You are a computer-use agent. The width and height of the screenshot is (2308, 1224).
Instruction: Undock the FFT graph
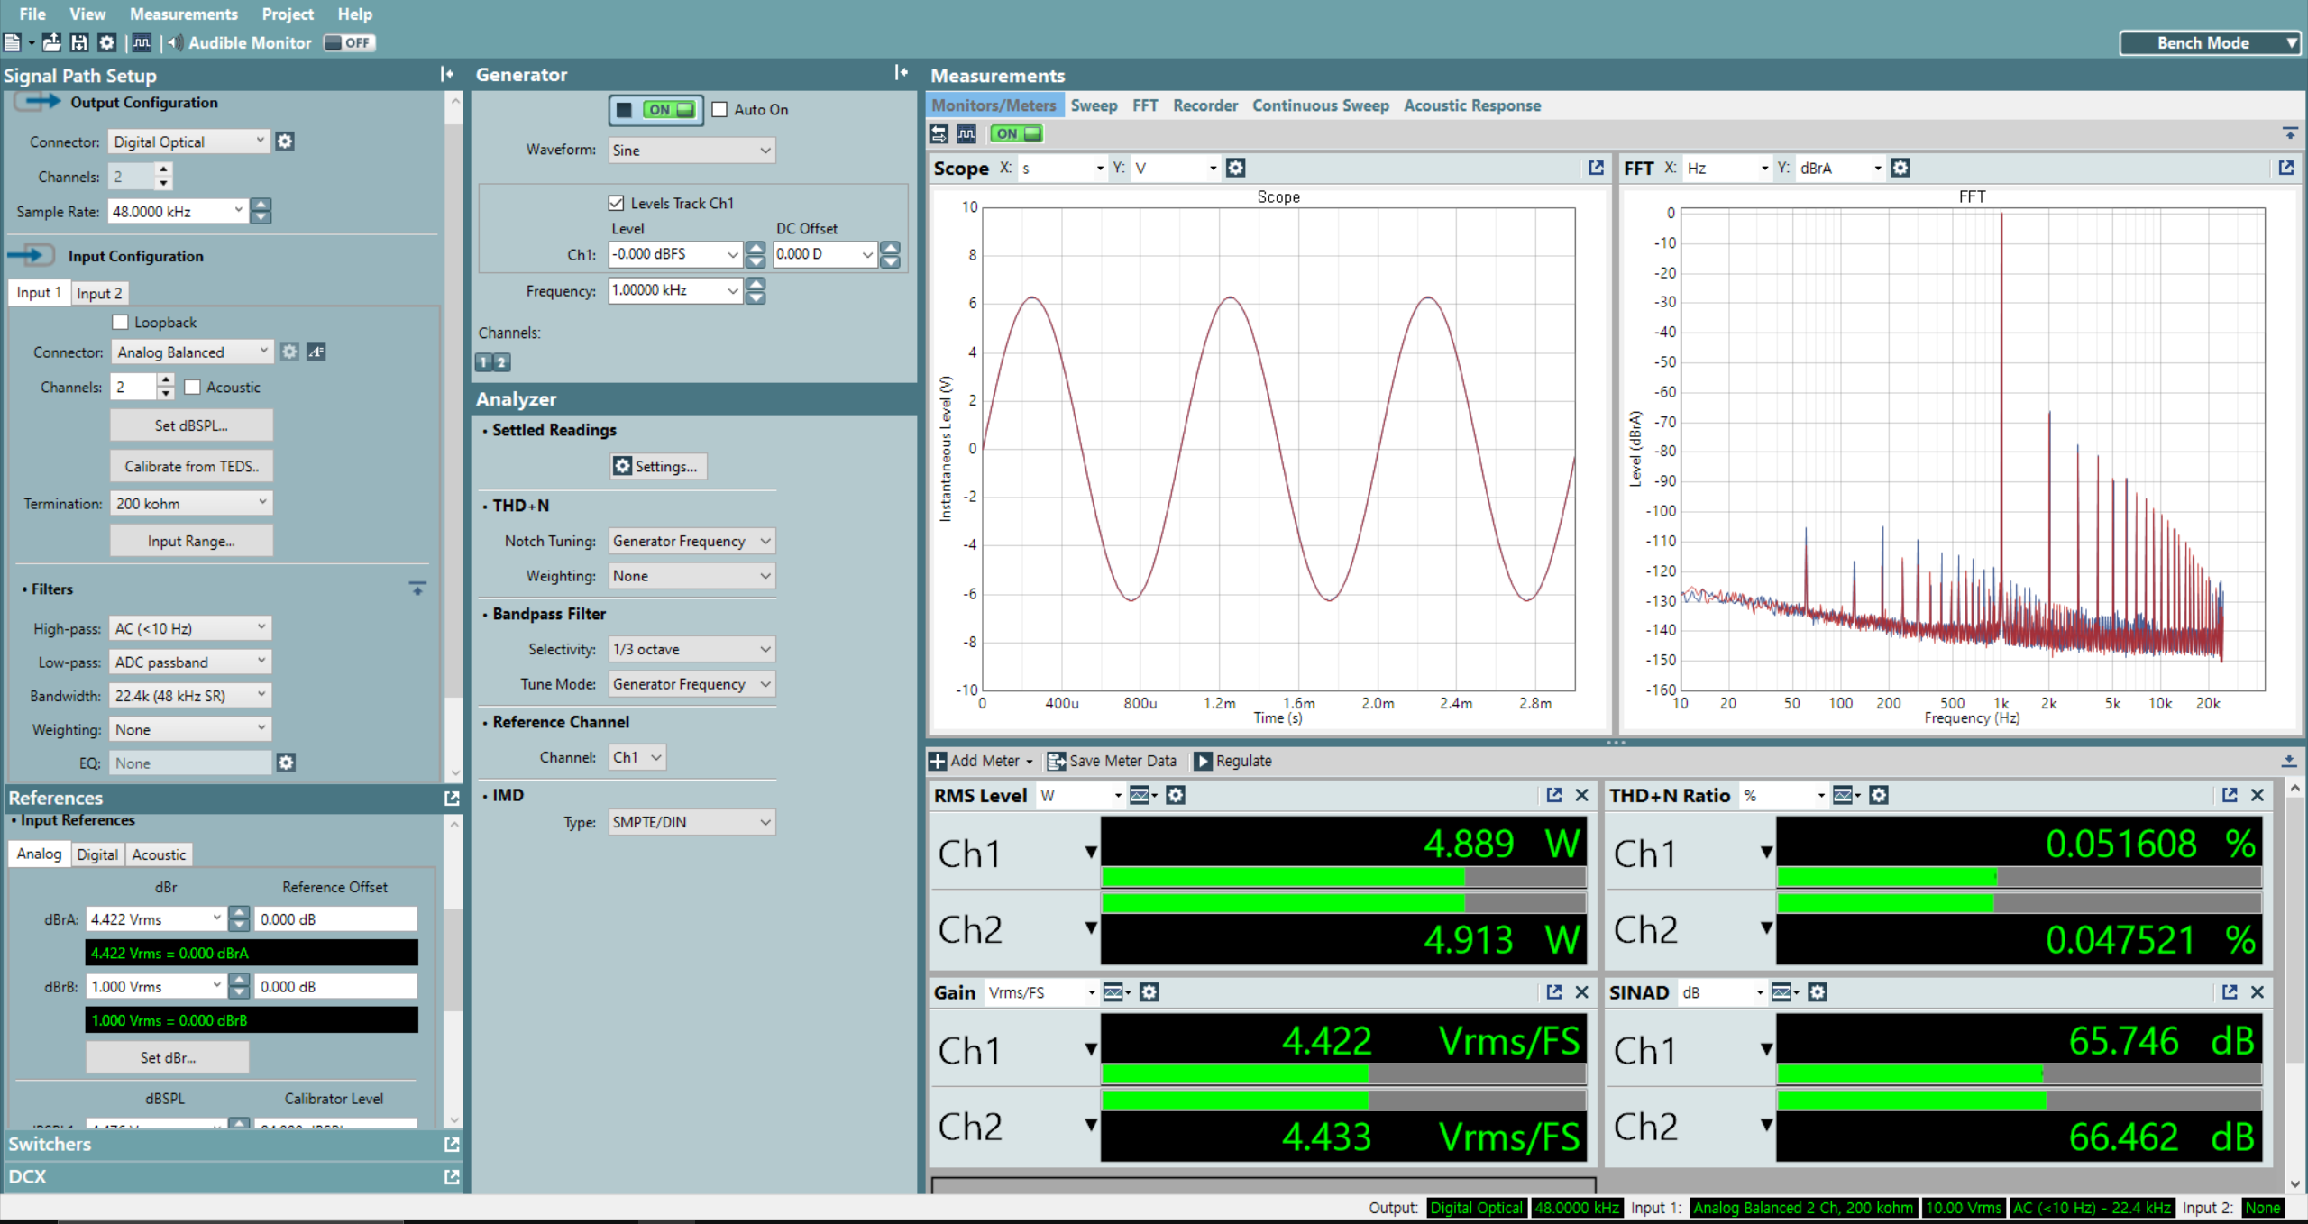(x=2286, y=168)
